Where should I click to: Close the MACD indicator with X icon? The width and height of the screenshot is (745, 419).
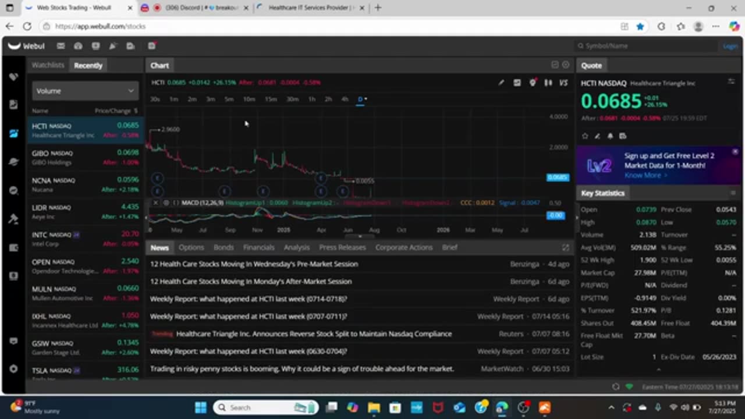pyautogui.click(x=155, y=203)
